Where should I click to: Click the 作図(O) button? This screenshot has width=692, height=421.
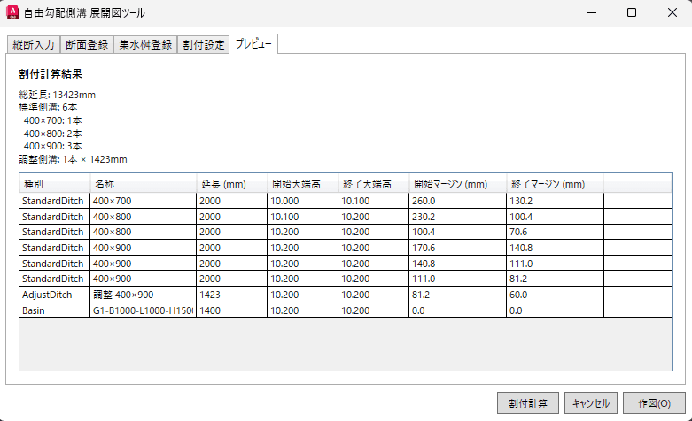tap(654, 403)
